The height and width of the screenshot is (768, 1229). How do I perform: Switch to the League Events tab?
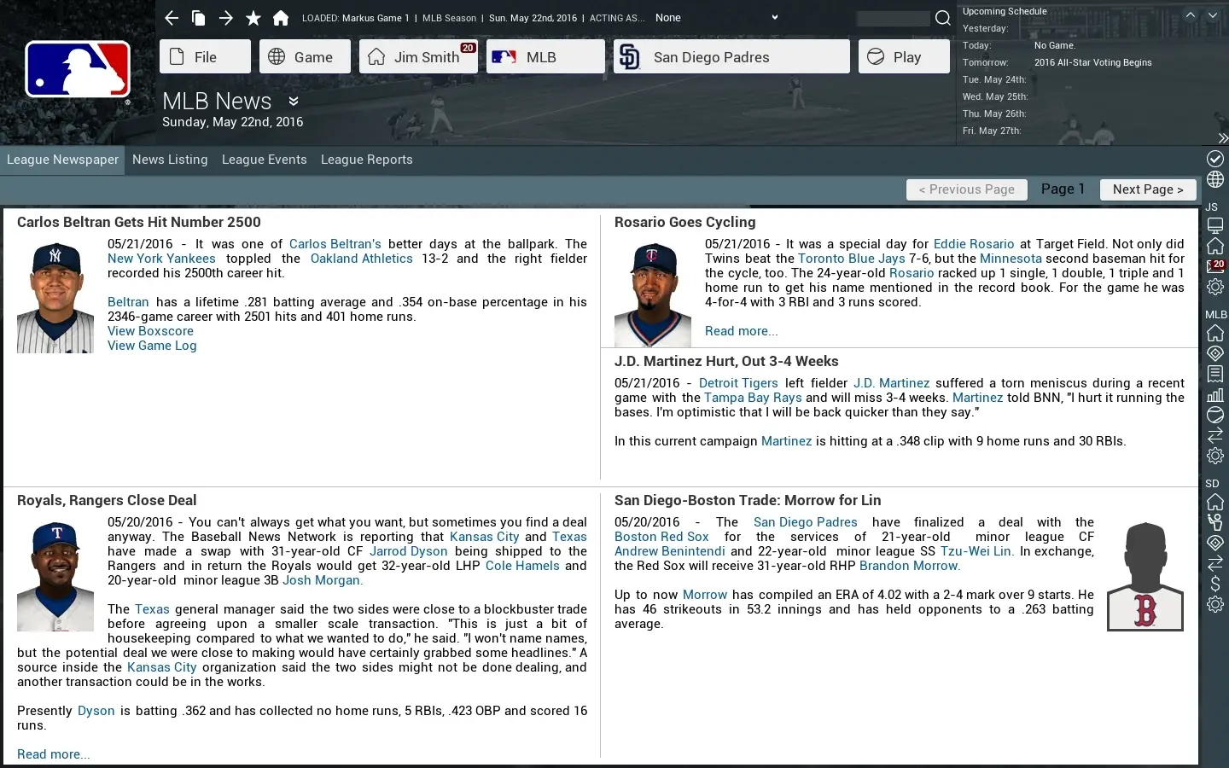click(x=264, y=160)
